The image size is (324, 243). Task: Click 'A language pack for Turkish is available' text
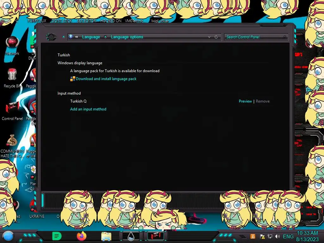[115, 71]
